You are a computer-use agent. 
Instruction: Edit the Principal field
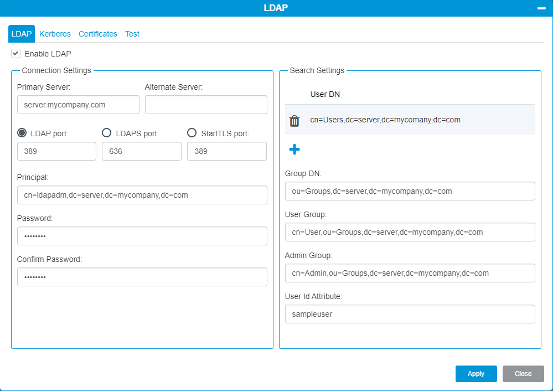(x=142, y=195)
